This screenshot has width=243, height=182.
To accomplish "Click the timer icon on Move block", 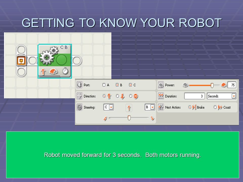I will tap(65, 71).
